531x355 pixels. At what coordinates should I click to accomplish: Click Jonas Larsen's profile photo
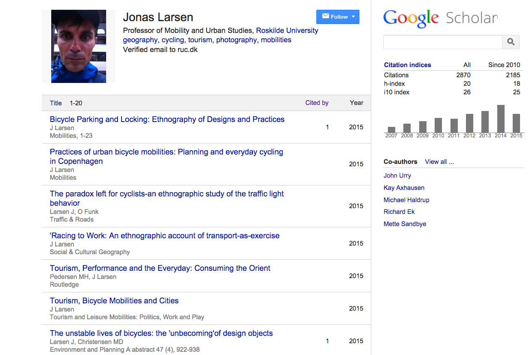click(x=78, y=46)
